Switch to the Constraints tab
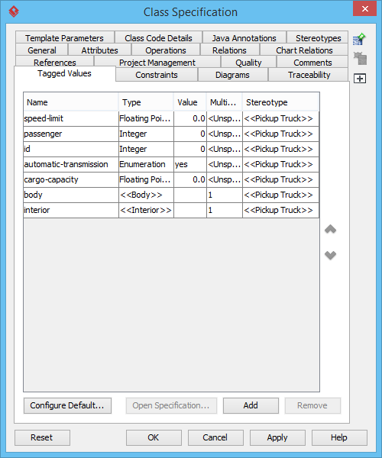 point(157,75)
